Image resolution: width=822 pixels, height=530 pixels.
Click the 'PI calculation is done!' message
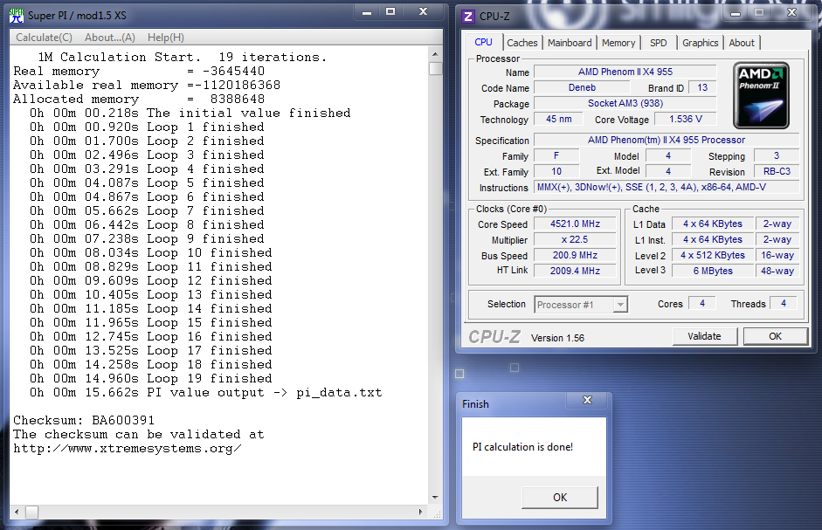[522, 447]
